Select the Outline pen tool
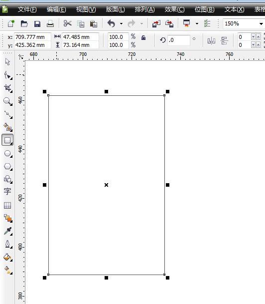265x304 pixels. (x=8, y=244)
